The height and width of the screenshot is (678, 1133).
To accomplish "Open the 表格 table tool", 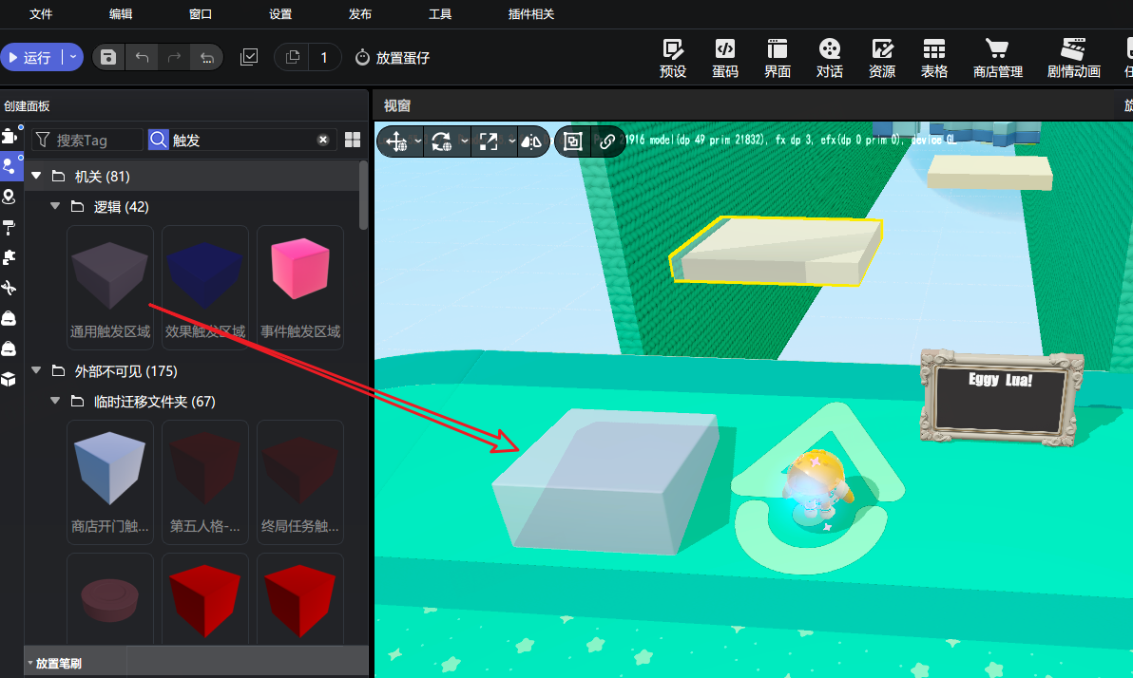I will coord(933,58).
